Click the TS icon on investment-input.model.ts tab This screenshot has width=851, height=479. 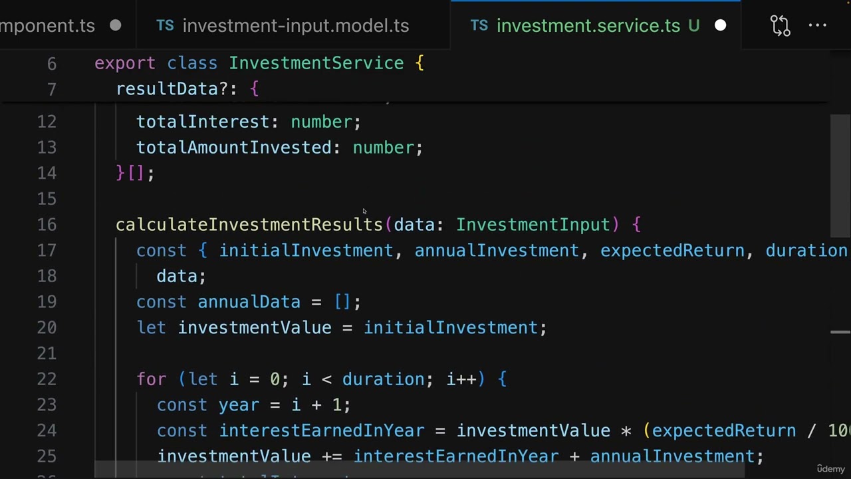click(165, 25)
